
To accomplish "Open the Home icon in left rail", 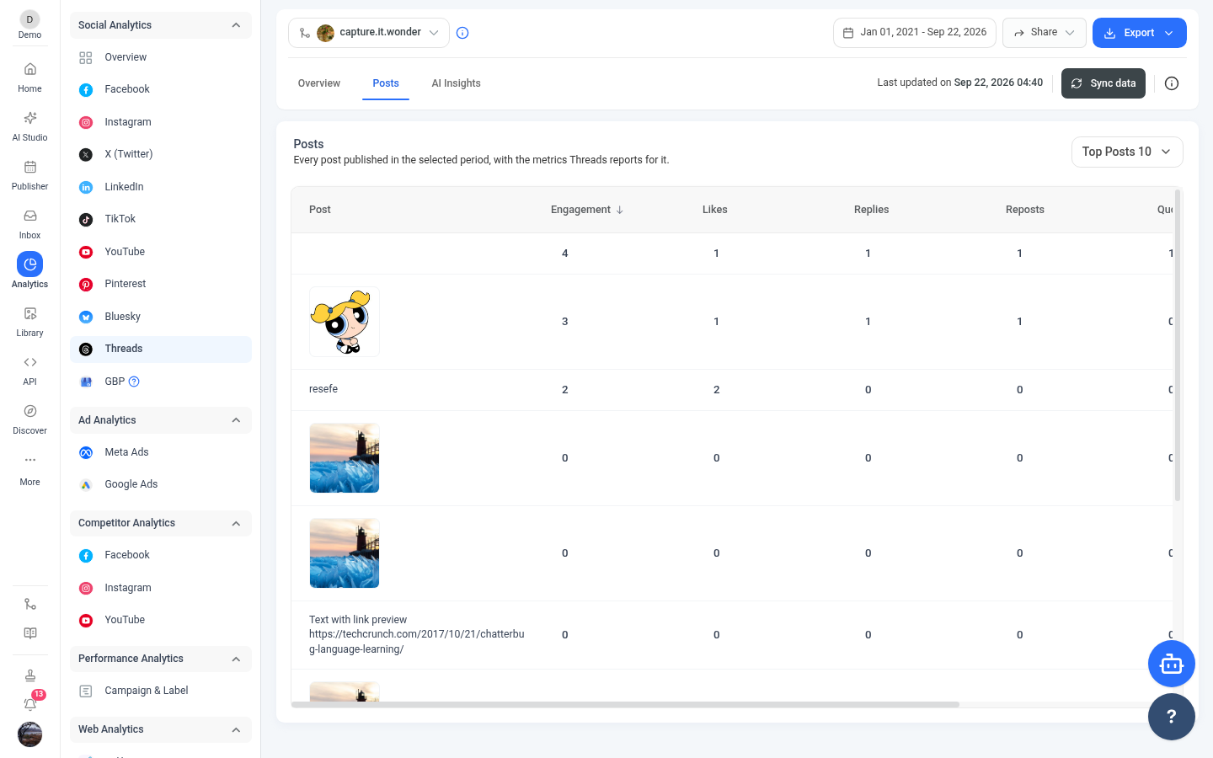I will click(29, 69).
